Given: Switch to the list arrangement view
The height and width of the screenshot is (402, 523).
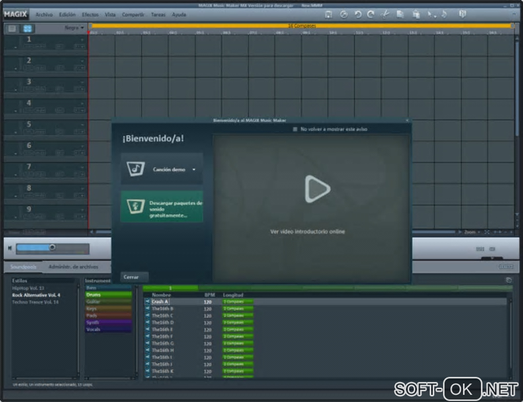Looking at the screenshot, I should click(12, 28).
